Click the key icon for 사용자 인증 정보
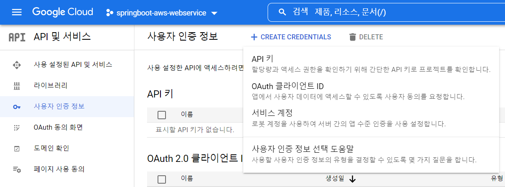 pos(17,107)
